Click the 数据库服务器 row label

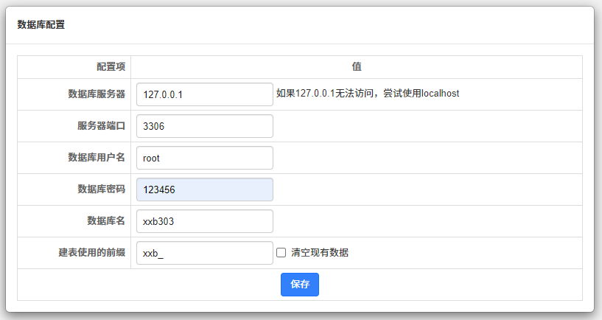click(97, 94)
